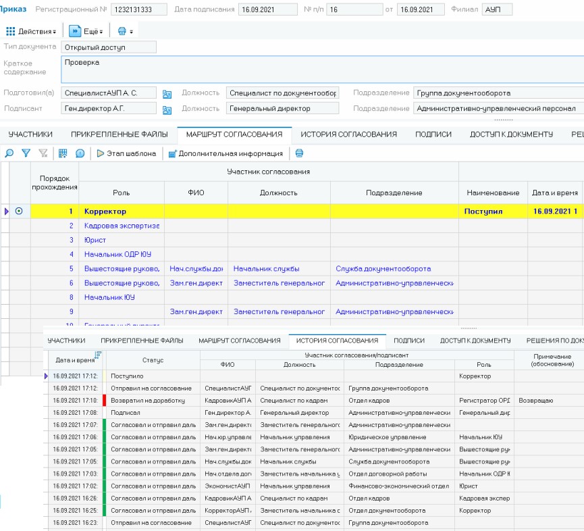Click КорректорАУП name cell in history

228,511
